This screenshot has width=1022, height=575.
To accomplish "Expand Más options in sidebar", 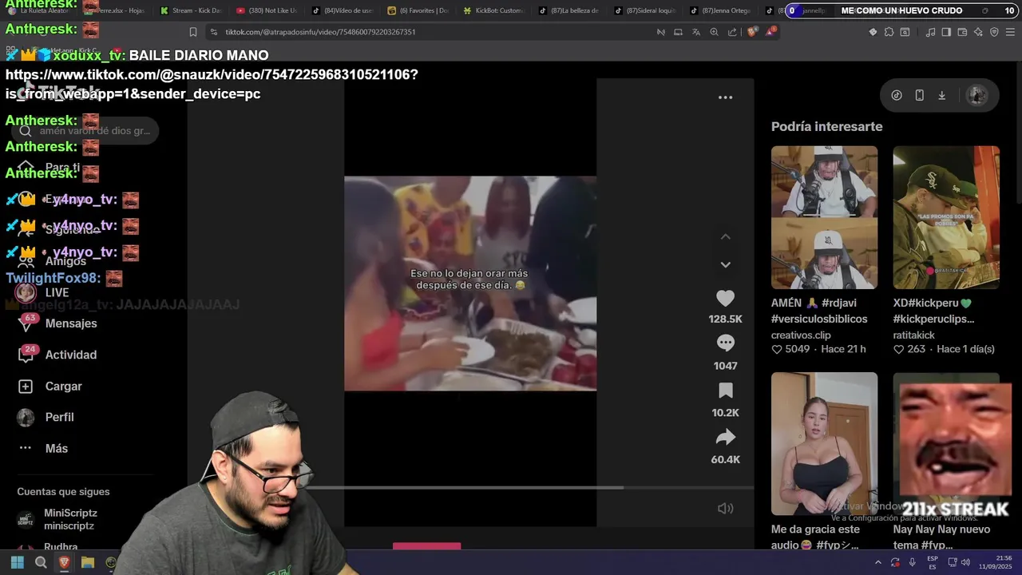I will (56, 448).
